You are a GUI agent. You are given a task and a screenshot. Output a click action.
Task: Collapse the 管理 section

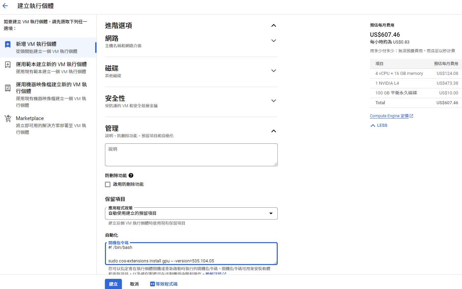[274, 131]
